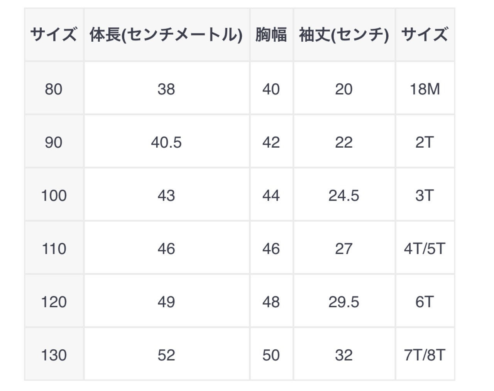
Task: Select the size 130 row label
Action: [x=54, y=355]
